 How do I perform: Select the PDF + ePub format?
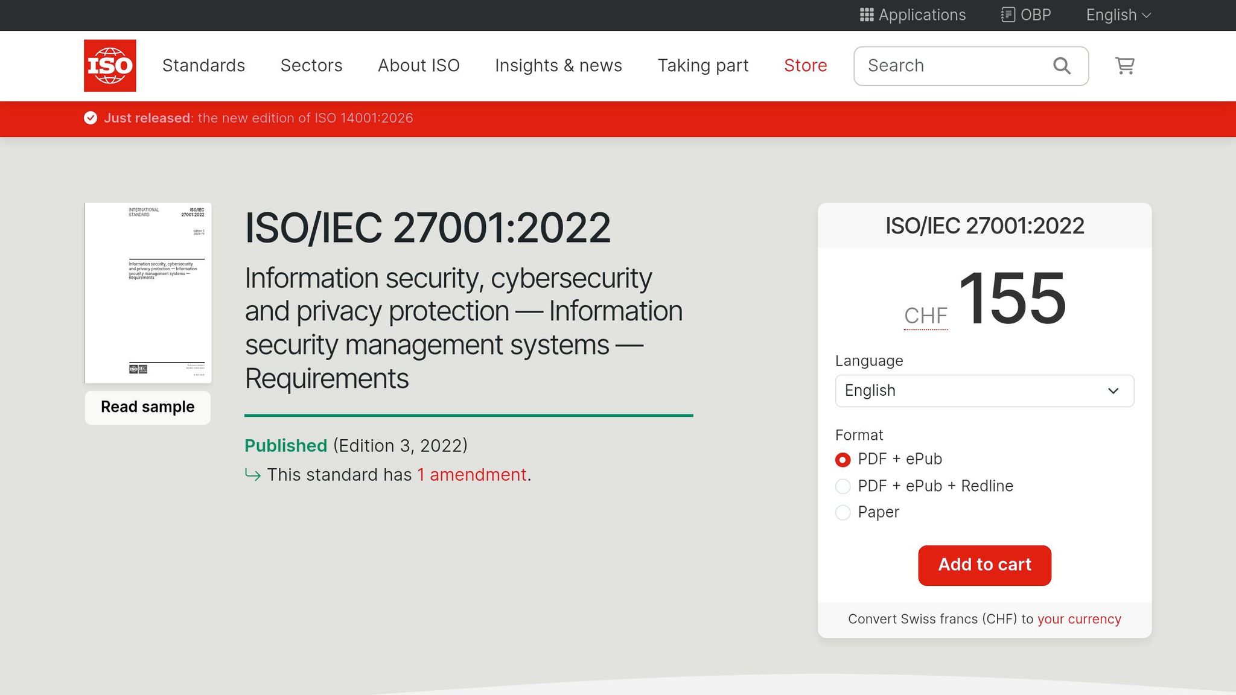coord(843,459)
